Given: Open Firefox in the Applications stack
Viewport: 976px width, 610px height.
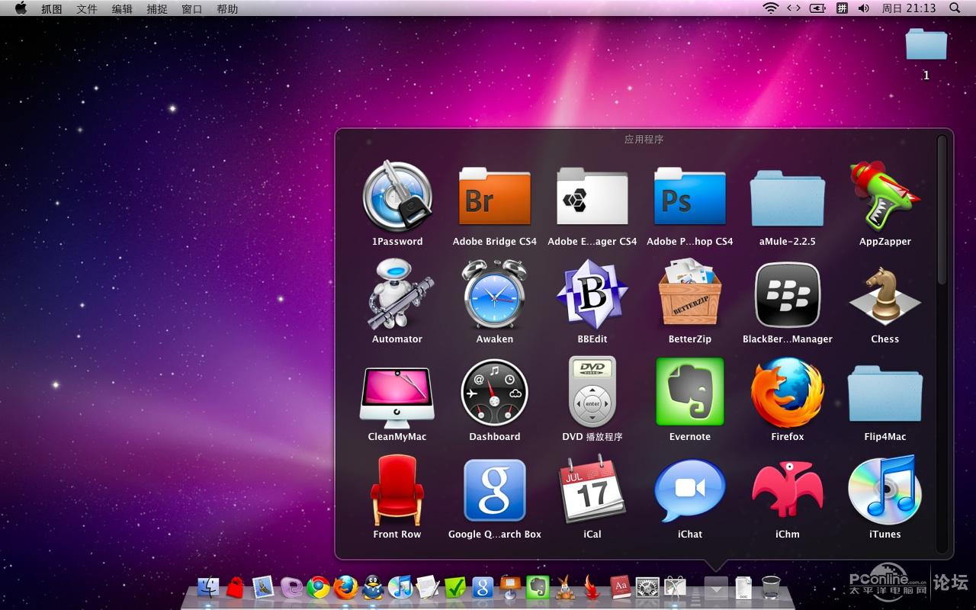Looking at the screenshot, I should point(788,392).
